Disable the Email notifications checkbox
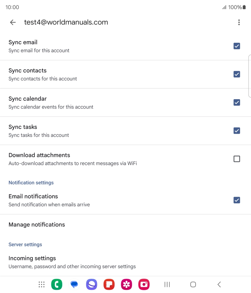Viewport: 251px width, 293px height. tap(237, 200)
